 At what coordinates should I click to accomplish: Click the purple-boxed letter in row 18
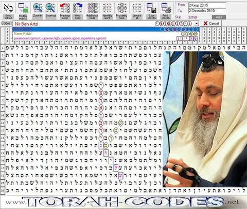point(121,175)
